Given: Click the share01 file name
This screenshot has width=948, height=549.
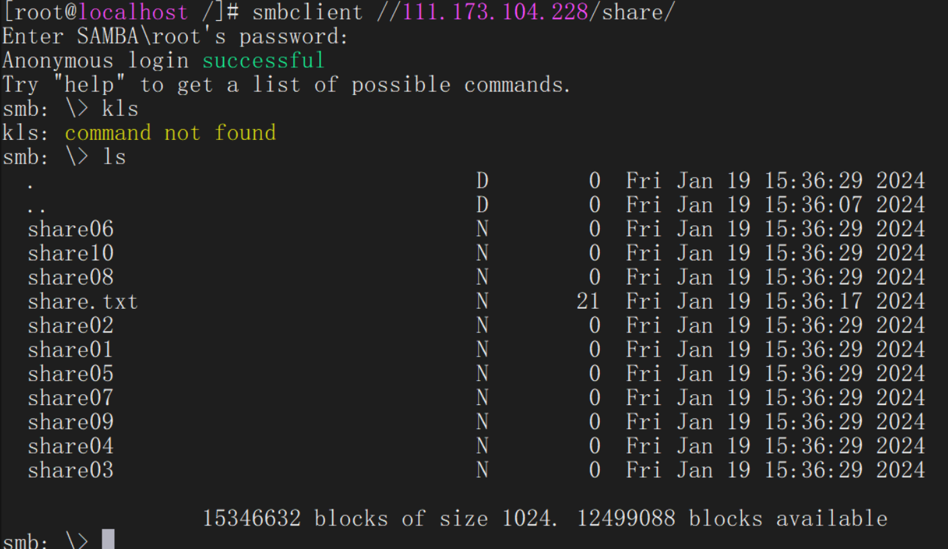Looking at the screenshot, I should pyautogui.click(x=70, y=351).
